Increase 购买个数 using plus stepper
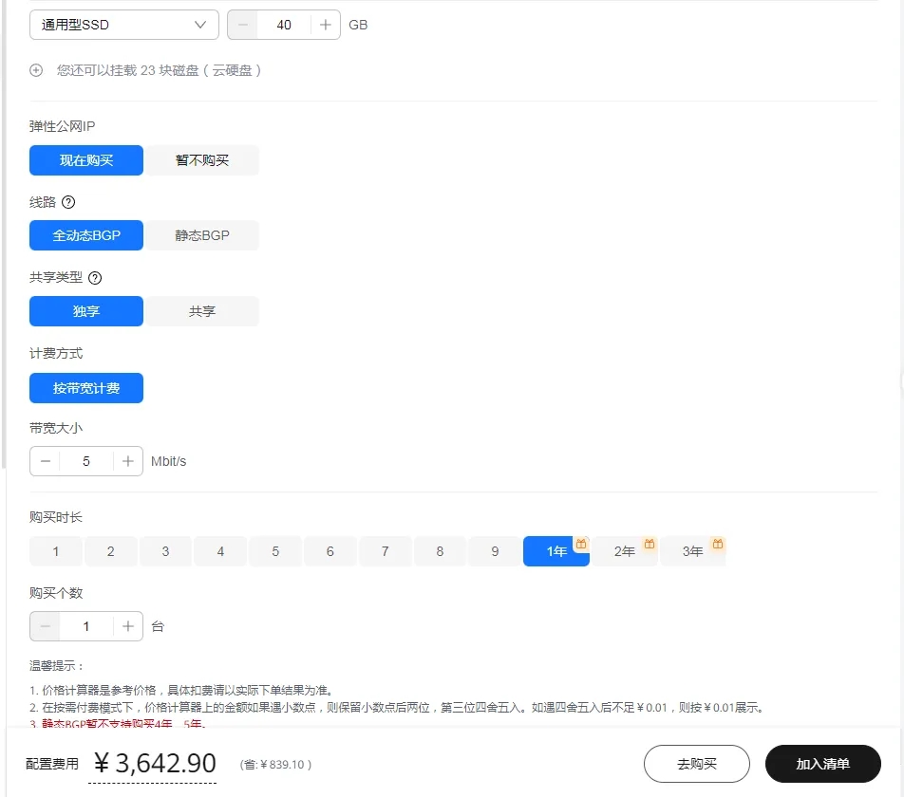This screenshot has height=797, width=904. (x=128, y=626)
